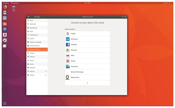Viewport: 175px width, 108px height.
Task: Close the Settings window
Action: point(126,17)
